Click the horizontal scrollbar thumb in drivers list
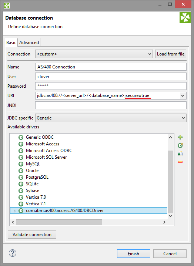Screen dimensions: 194x266 coord(59,222)
